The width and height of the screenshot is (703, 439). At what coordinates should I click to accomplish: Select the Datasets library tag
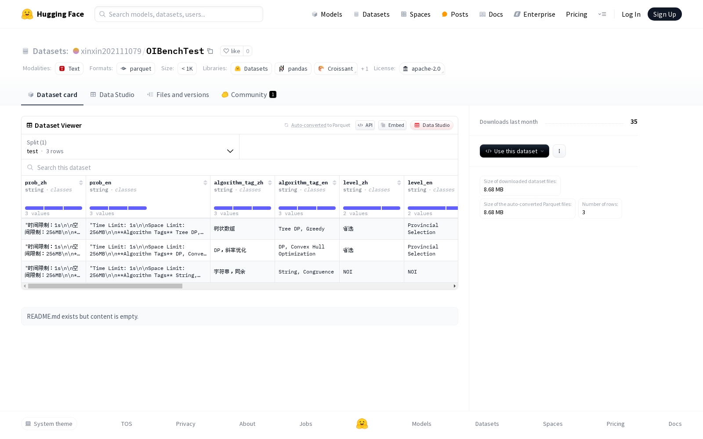coord(251,68)
